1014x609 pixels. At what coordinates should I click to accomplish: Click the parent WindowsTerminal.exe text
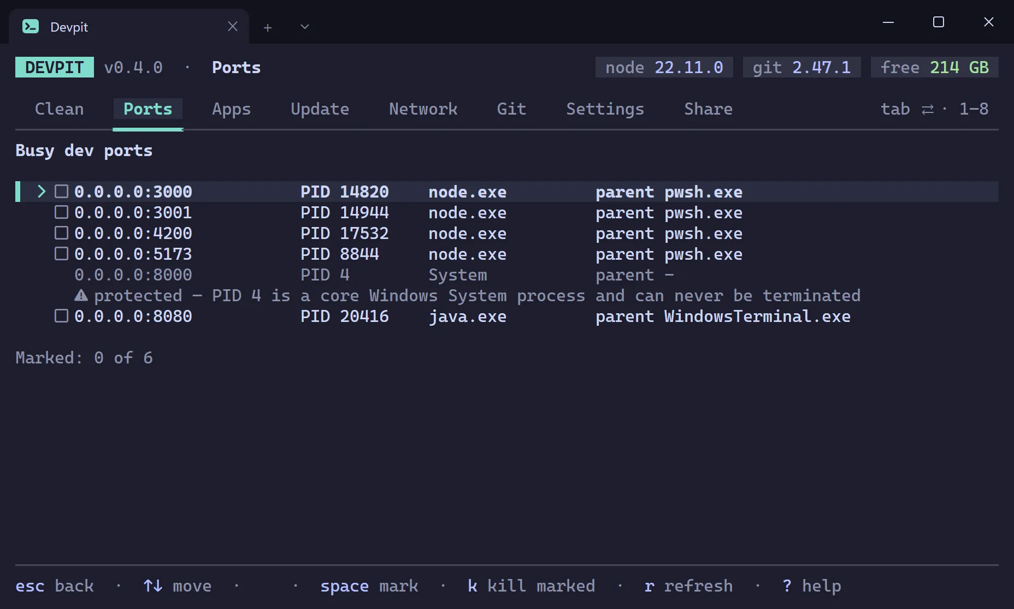pyautogui.click(x=723, y=317)
